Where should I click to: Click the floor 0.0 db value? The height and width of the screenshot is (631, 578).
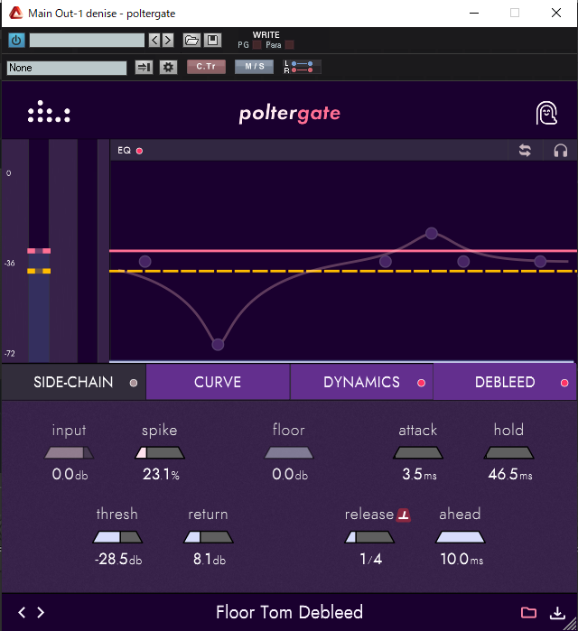[290, 475]
